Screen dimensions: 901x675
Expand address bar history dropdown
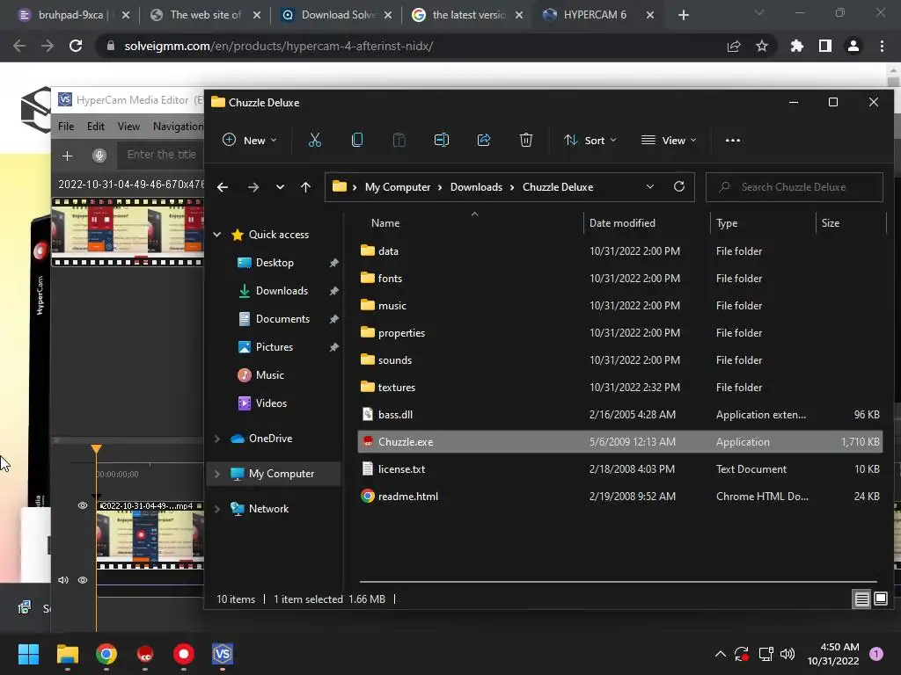[650, 186]
